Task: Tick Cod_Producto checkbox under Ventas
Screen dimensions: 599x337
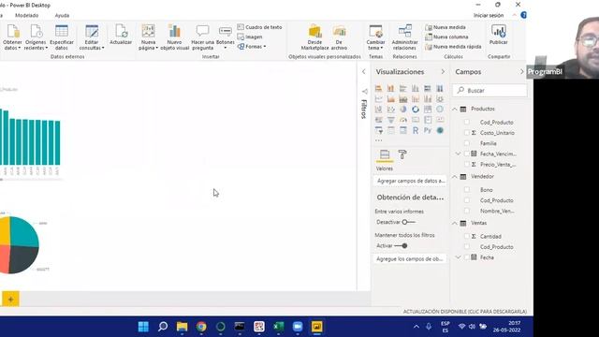Action: click(x=467, y=247)
